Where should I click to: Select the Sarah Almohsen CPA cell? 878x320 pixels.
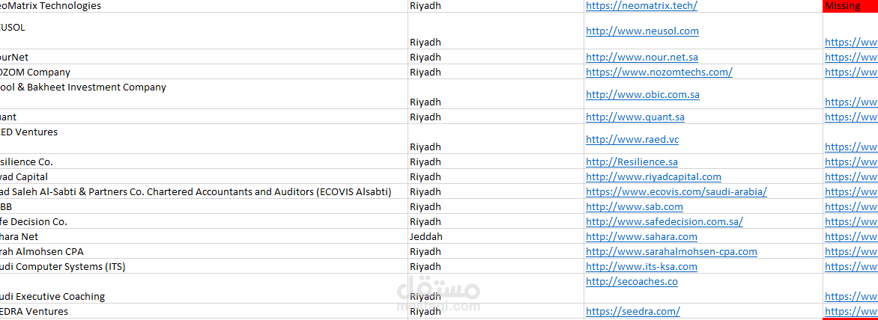(204, 251)
